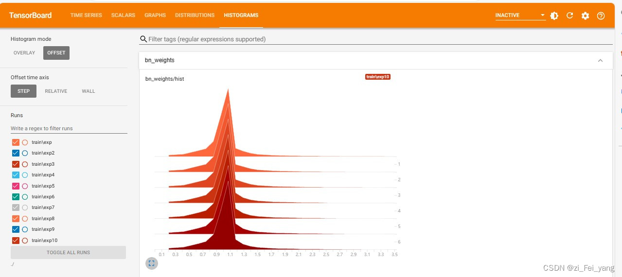Focus the runs regex filter field

(x=69, y=128)
